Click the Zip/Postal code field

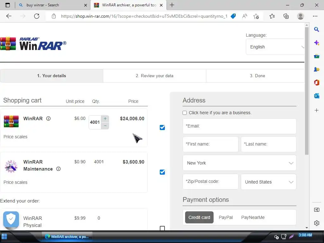210,182
